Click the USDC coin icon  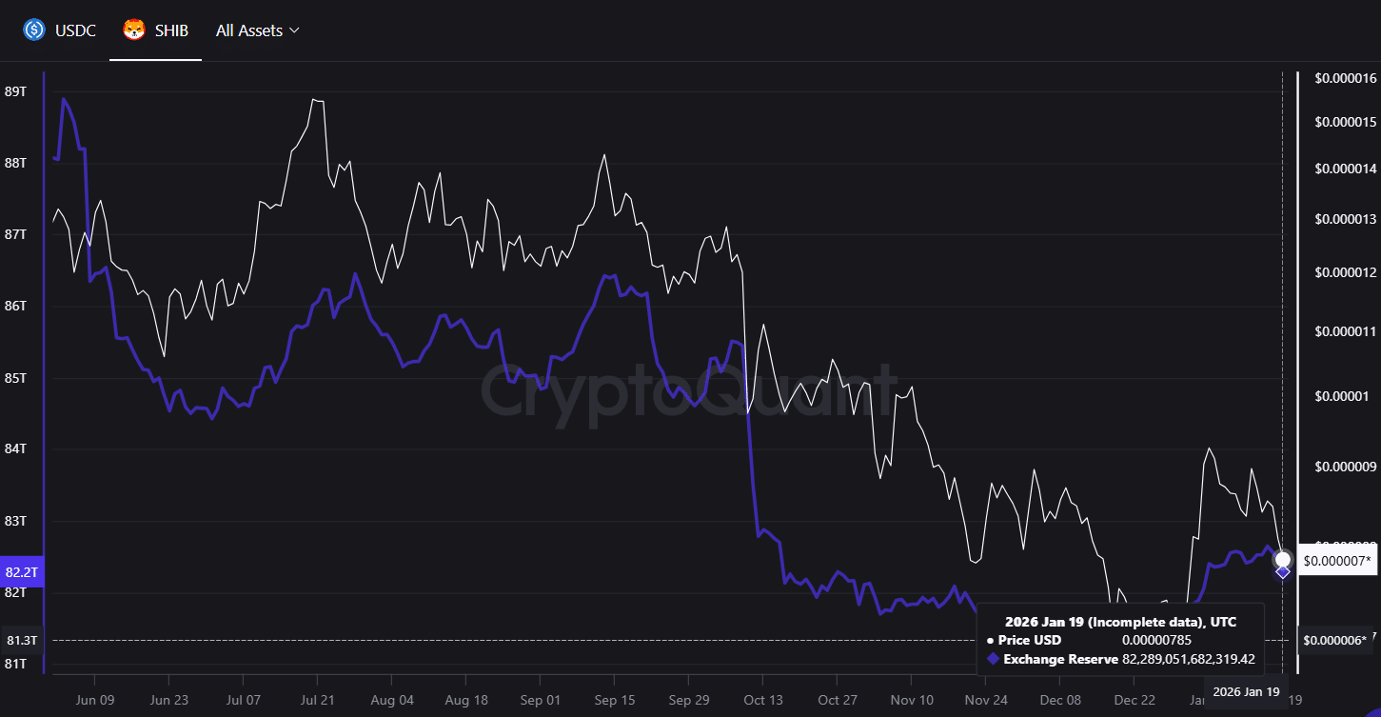(34, 30)
